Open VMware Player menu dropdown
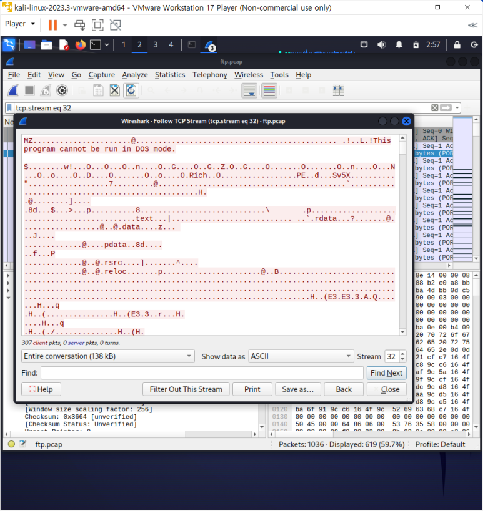483x511 pixels. coord(20,24)
